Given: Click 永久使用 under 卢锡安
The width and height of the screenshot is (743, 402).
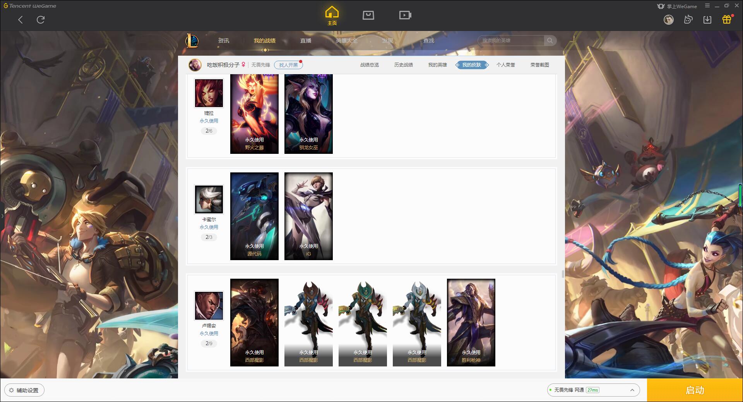Looking at the screenshot, I should 209,334.
